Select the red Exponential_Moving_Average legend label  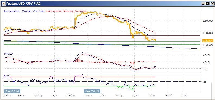66,11
